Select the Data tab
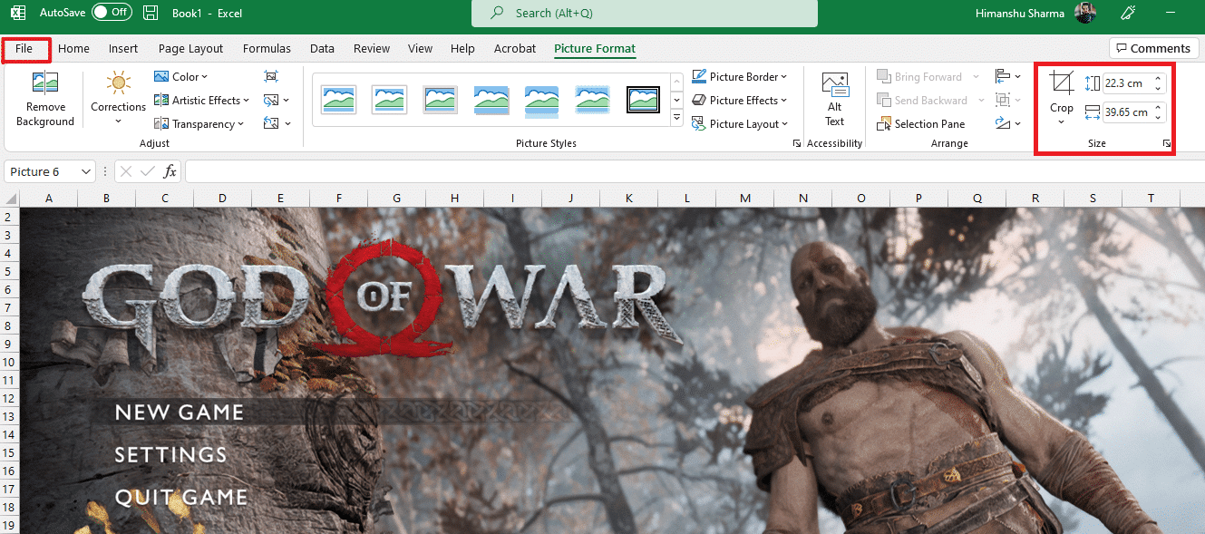Viewport: 1205px width, 534px height. click(x=322, y=49)
